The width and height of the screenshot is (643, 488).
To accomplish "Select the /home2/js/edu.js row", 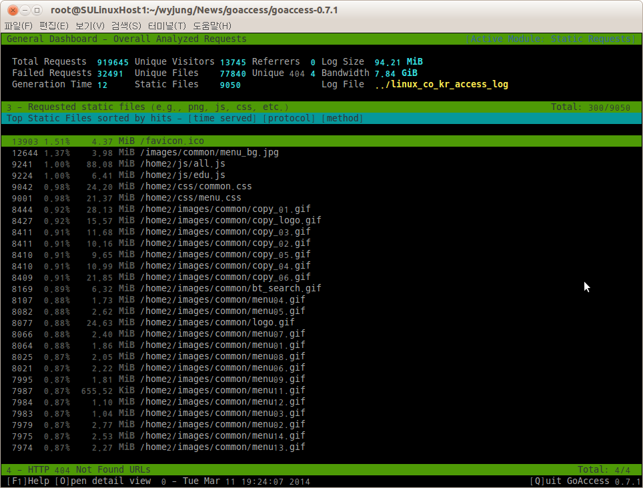I will [321, 175].
